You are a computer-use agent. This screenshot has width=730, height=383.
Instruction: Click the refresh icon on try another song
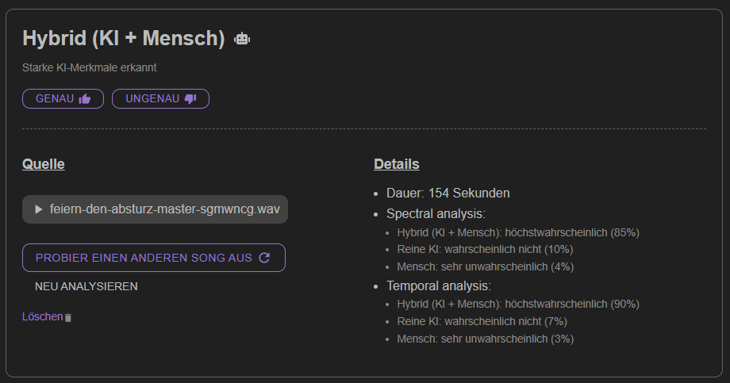click(264, 258)
